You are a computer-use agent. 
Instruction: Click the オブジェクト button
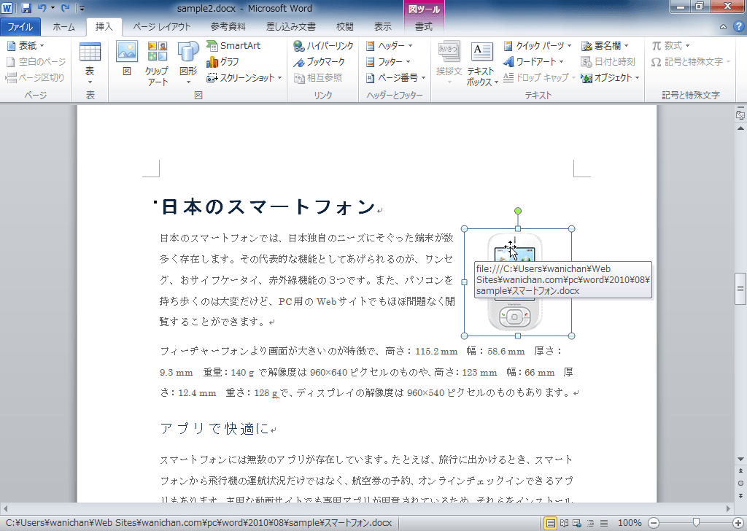tap(611, 77)
